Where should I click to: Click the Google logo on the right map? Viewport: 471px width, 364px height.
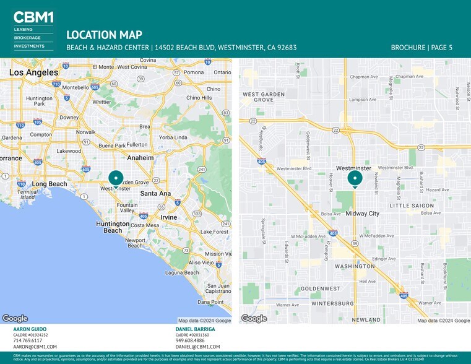click(x=254, y=318)
